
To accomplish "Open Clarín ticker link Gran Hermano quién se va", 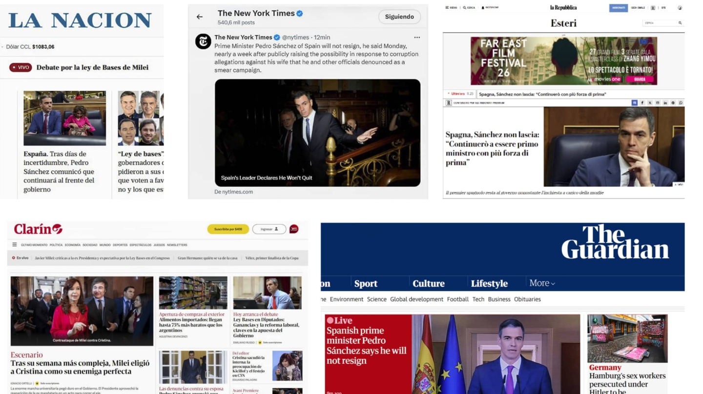I will tap(207, 258).
